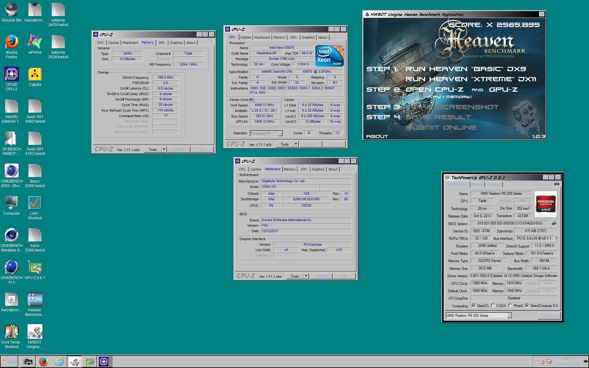Launch Catzilla benchmark icon

point(35,76)
